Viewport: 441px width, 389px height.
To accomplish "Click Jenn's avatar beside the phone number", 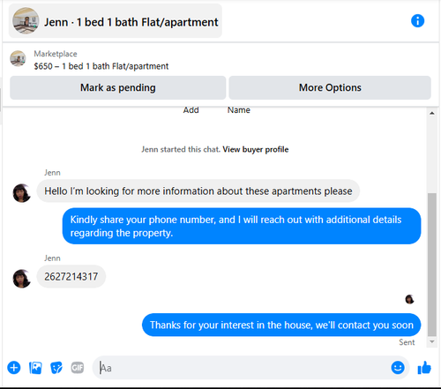I will click(22, 279).
